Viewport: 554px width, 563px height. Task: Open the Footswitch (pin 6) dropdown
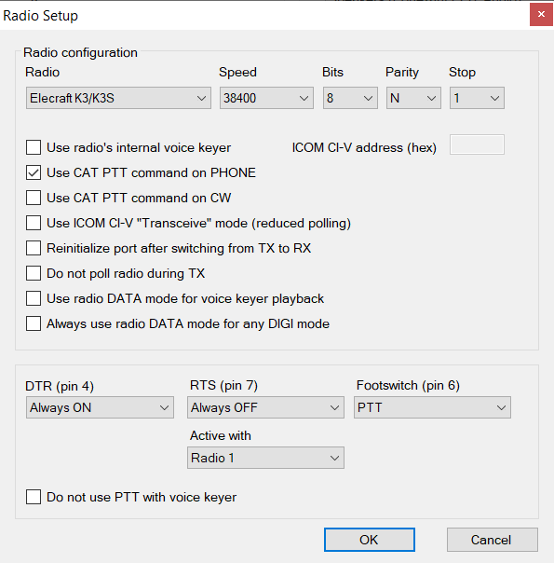point(432,407)
